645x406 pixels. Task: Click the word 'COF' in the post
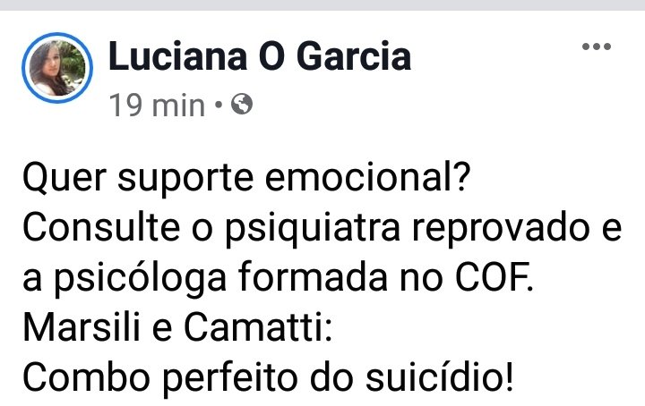click(x=491, y=277)
